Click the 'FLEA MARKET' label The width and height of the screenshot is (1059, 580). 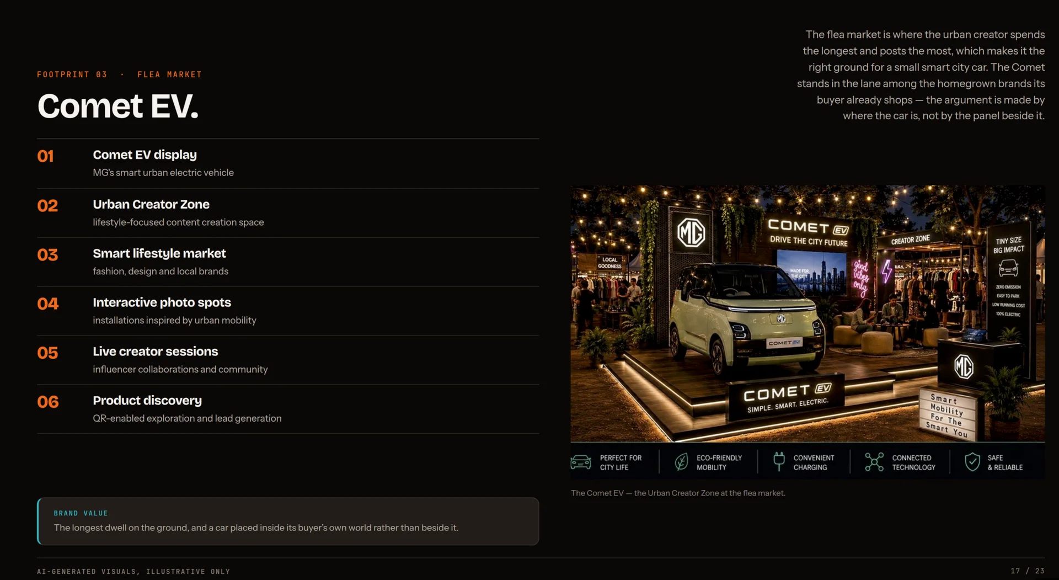pos(169,75)
